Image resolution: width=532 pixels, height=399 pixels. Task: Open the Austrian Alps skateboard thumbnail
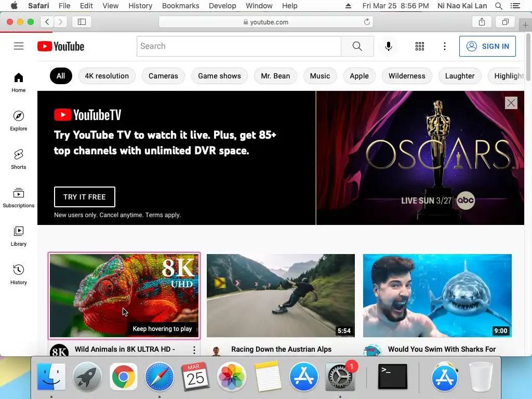point(281,296)
